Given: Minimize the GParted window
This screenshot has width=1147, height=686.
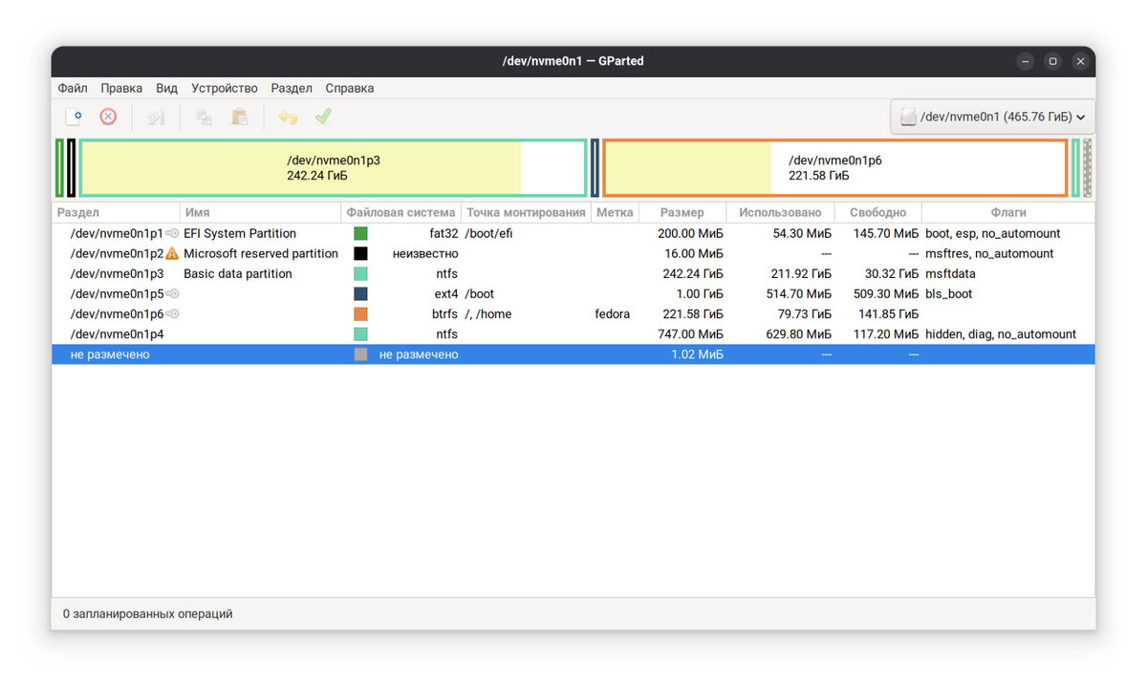Looking at the screenshot, I should 1025,61.
